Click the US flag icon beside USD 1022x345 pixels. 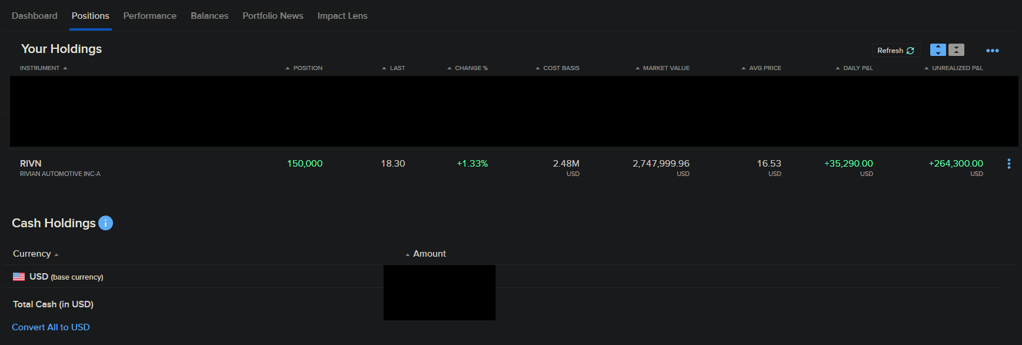19,277
